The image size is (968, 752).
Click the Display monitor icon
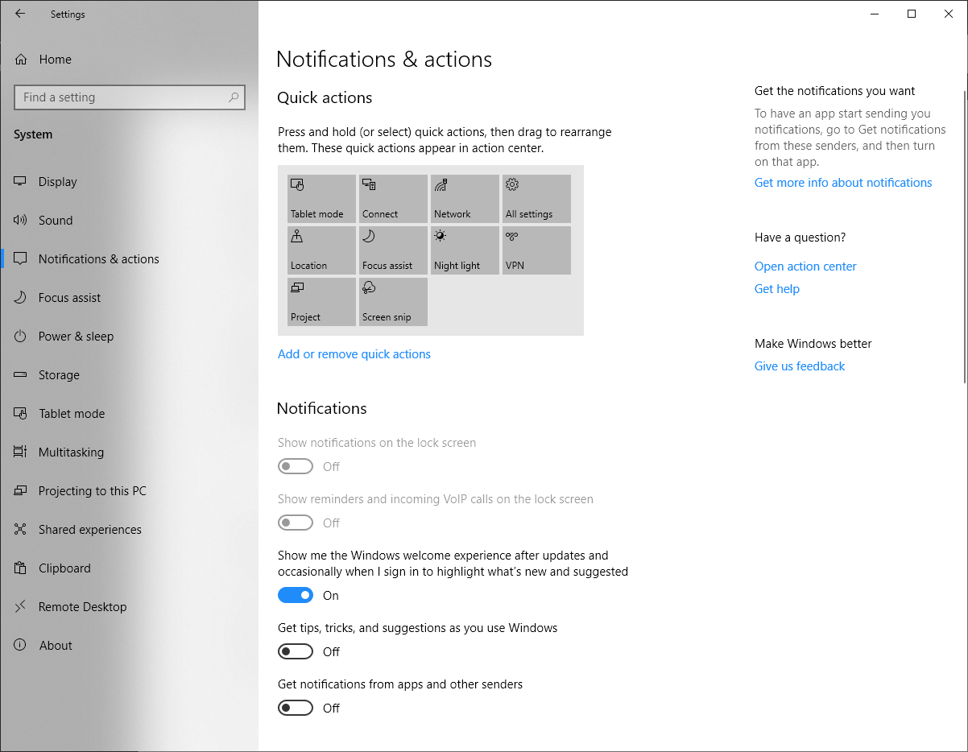point(21,181)
